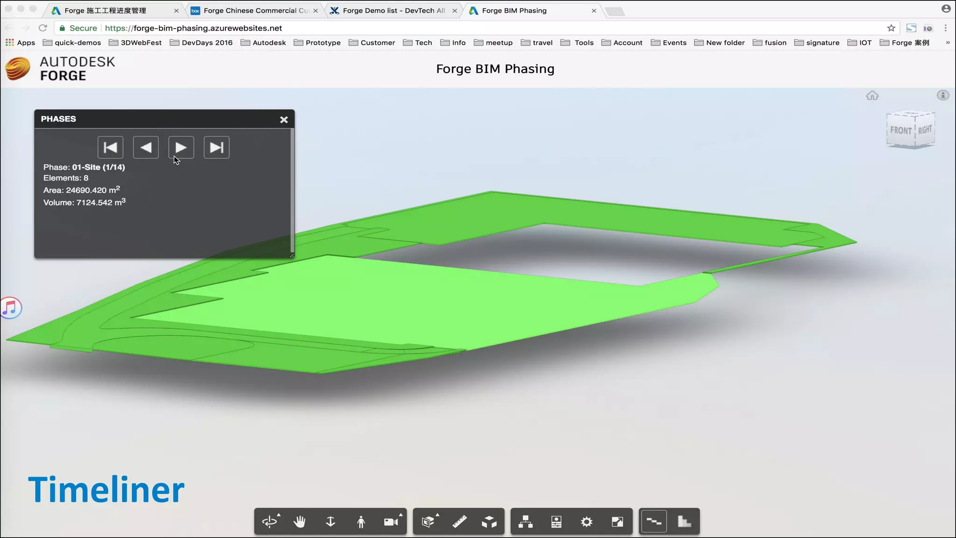Viewport: 956px width, 538px height.
Task: Click the Home view icon
Action: pyautogui.click(x=872, y=96)
